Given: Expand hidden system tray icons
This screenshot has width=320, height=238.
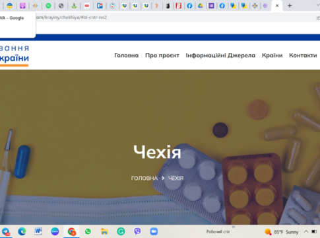Looking at the screenshot, I should (x=306, y=231).
